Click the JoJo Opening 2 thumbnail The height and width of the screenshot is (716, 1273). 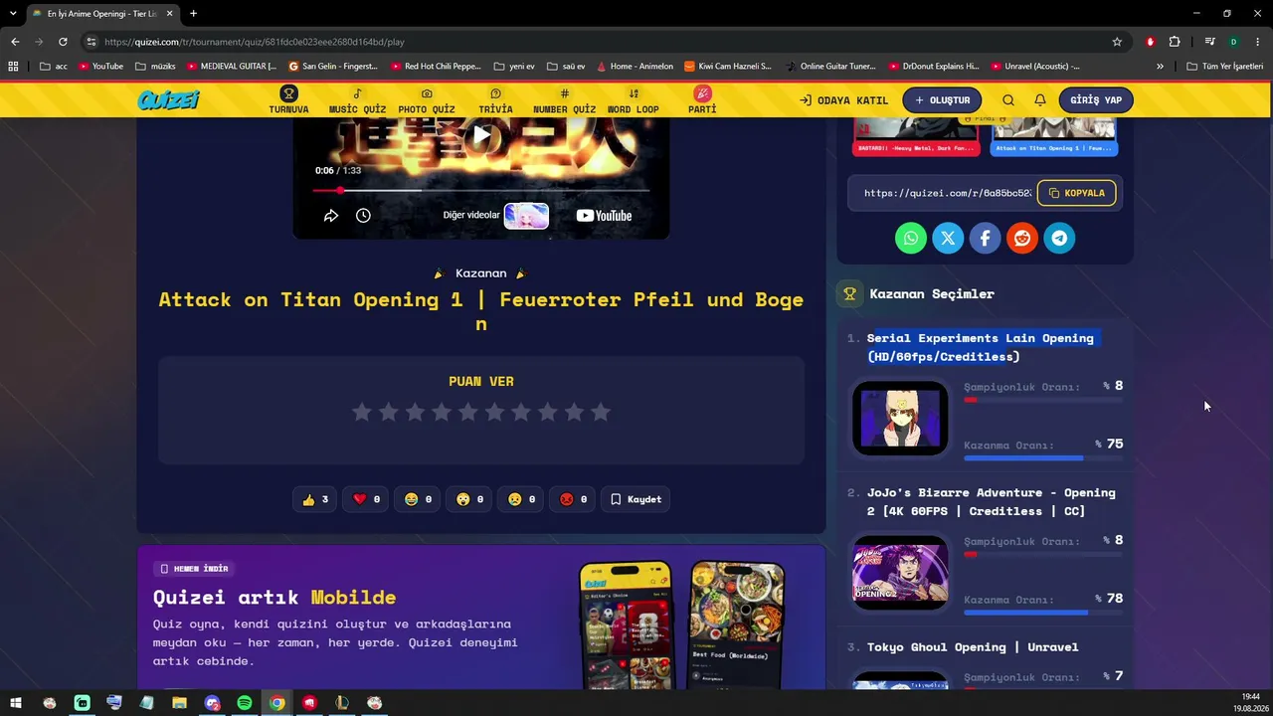900,573
